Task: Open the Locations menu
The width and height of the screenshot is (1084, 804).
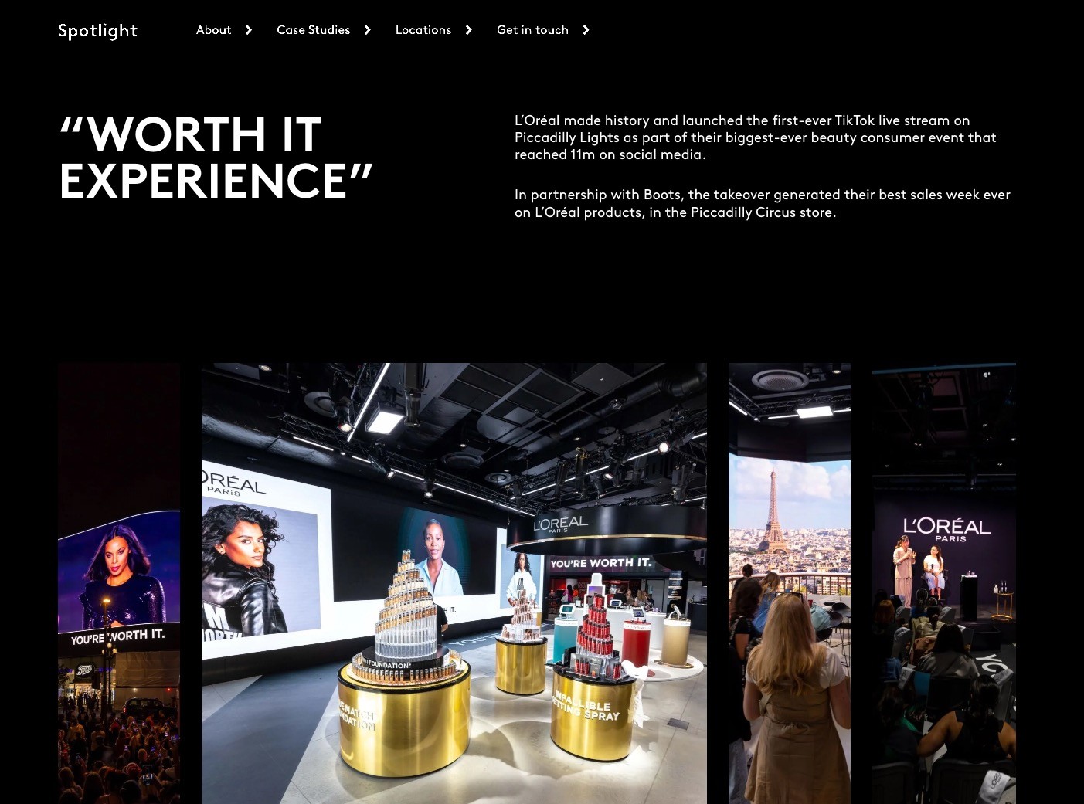Action: (x=423, y=30)
